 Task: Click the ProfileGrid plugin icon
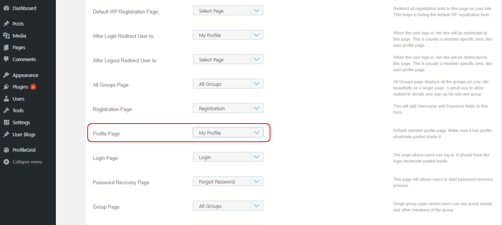coord(7,149)
